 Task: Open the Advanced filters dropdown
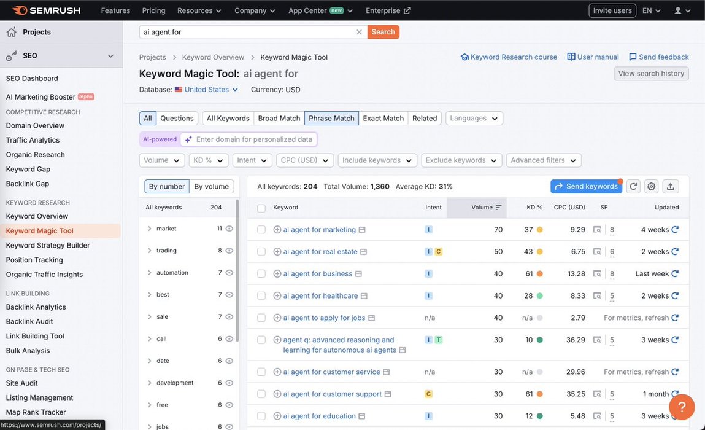[x=544, y=160]
